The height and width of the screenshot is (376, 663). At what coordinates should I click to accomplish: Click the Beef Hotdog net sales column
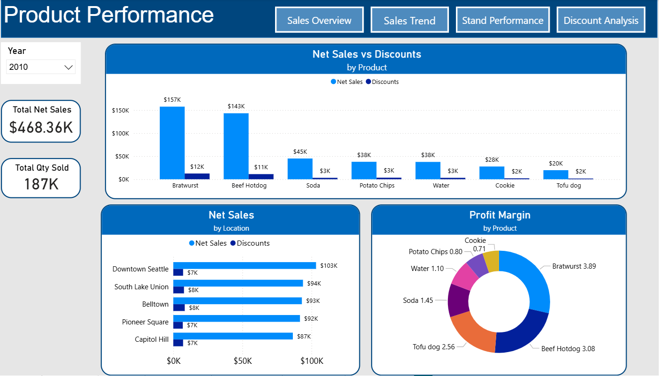point(236,145)
